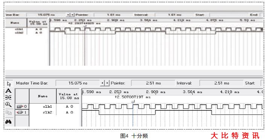Click the Interval 1.61 ms field in the upper panel
The image size is (266, 140).
point(175,15)
